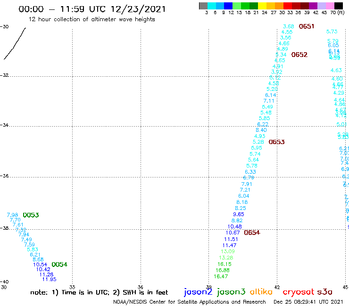Click the 8.68 wave height value

[38, 259]
